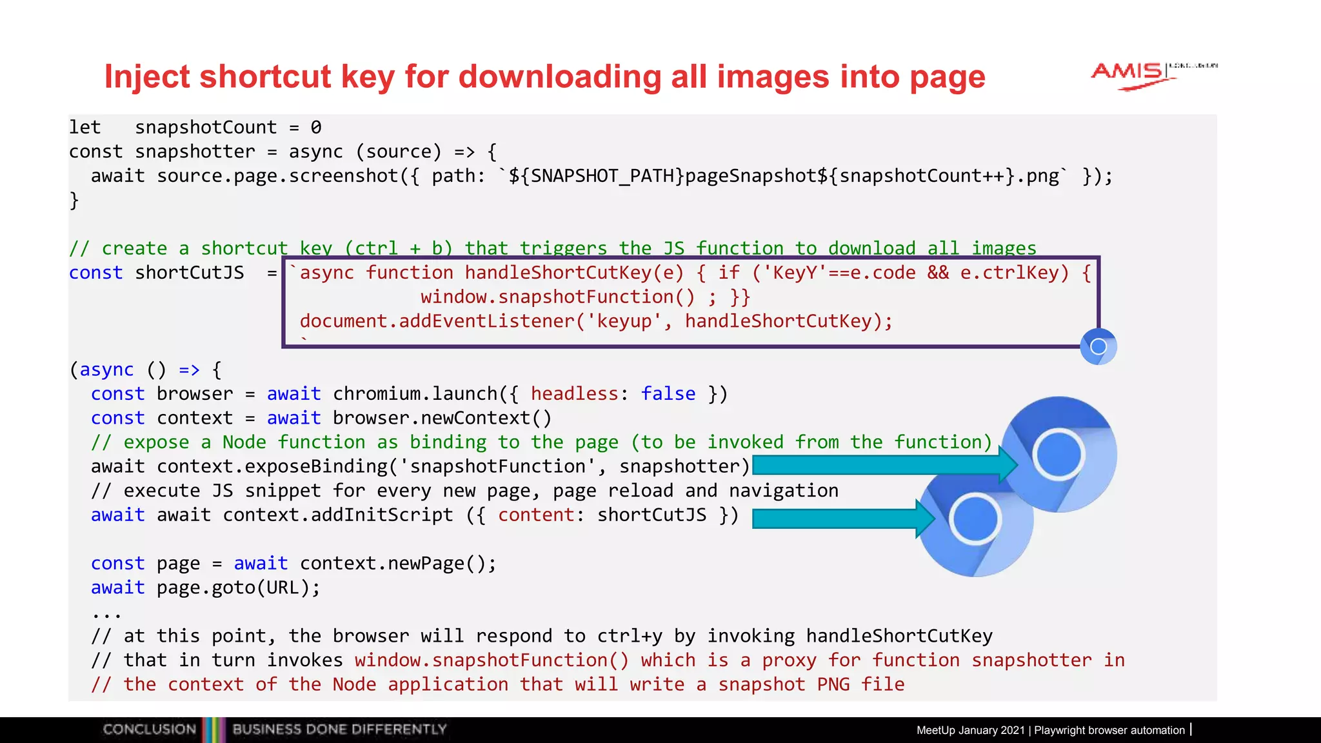The image size is (1321, 743).
Task: Click 'const page = await context.newPage();'
Action: (x=293, y=564)
